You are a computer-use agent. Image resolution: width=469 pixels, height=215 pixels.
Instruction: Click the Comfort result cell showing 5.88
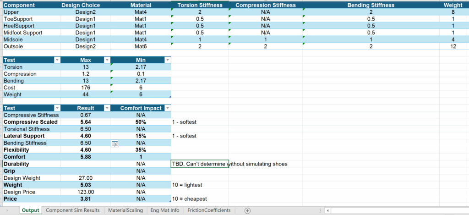86,157
